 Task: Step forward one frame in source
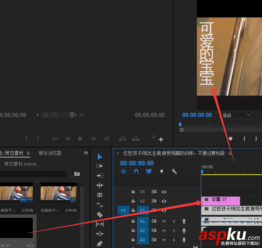(x=94, y=139)
